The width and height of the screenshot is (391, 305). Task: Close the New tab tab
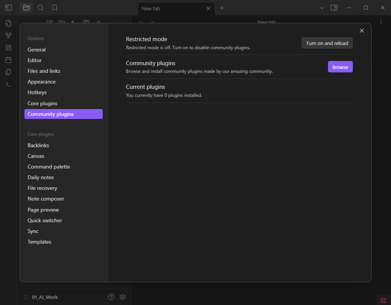pos(208,8)
